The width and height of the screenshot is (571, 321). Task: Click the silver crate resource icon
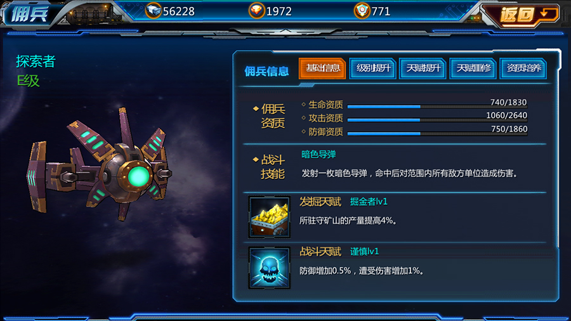(x=154, y=11)
